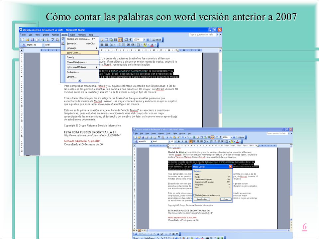This screenshot has width=319, height=239.
Task: Open the Insert menu in upper Word window
Action: (x=46, y=35)
